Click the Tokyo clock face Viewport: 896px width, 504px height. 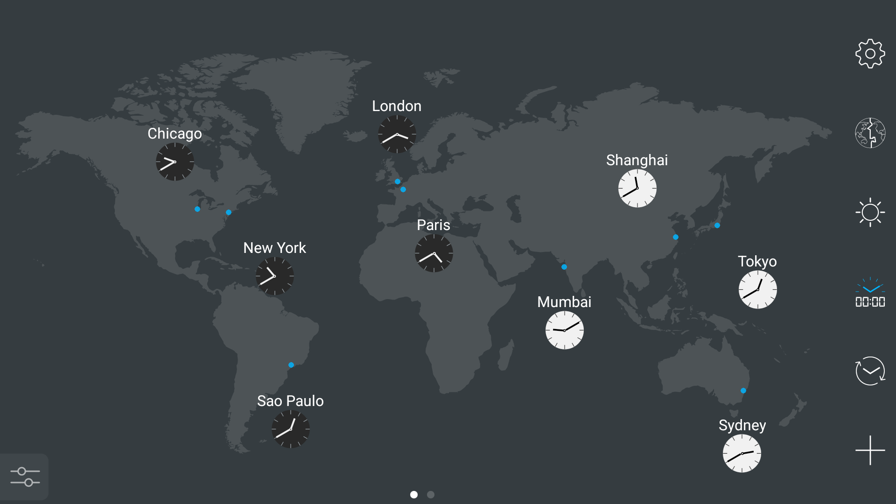[x=758, y=290]
